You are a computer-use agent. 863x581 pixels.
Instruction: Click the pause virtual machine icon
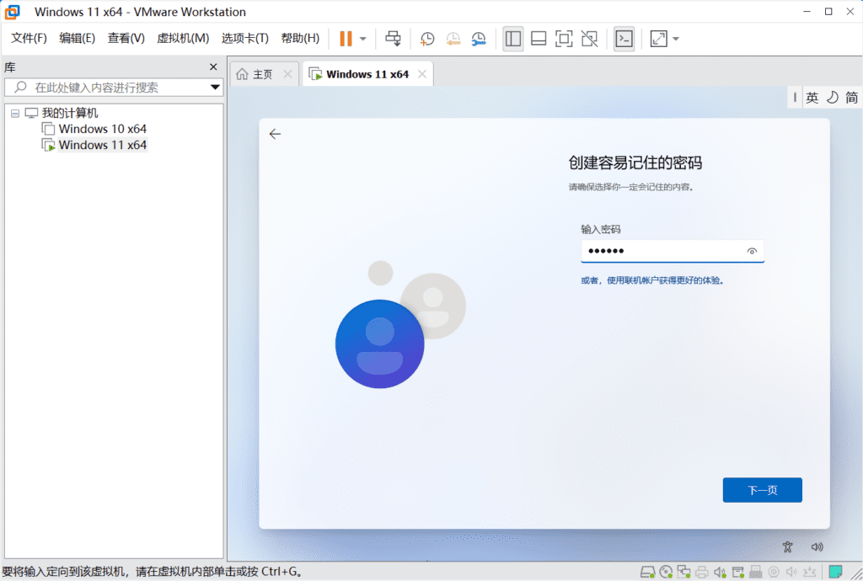(x=346, y=39)
